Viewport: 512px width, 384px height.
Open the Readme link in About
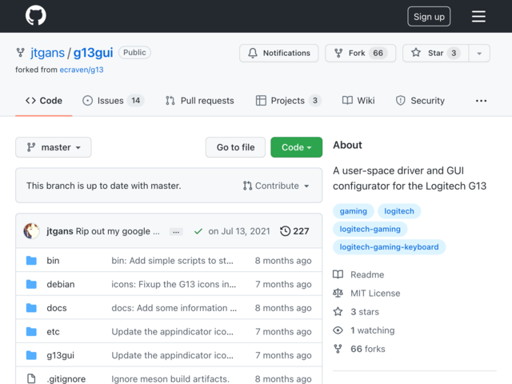coord(358,274)
